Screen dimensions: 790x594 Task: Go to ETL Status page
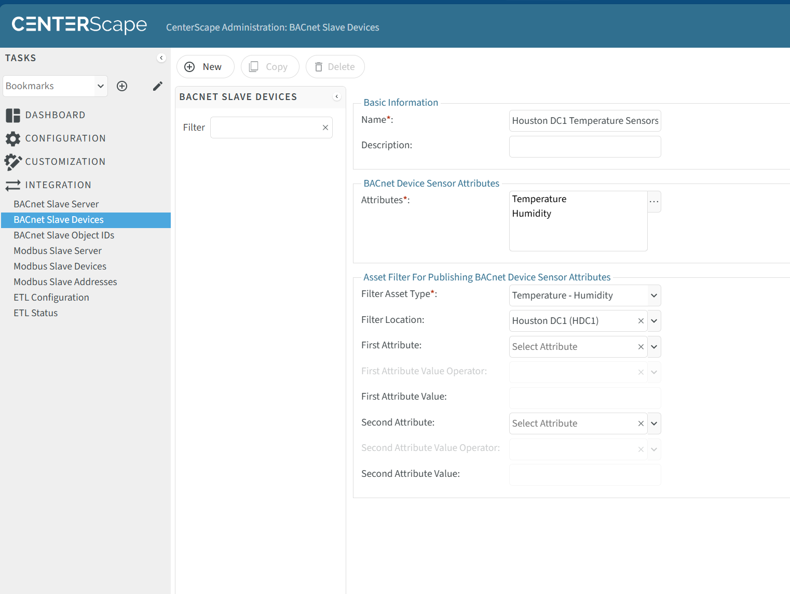tap(36, 313)
